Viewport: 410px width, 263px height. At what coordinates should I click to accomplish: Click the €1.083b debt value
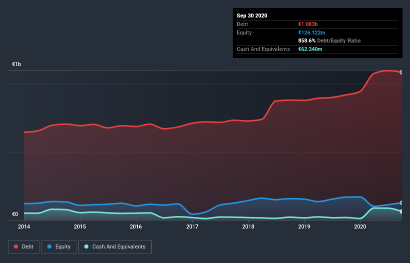308,24
